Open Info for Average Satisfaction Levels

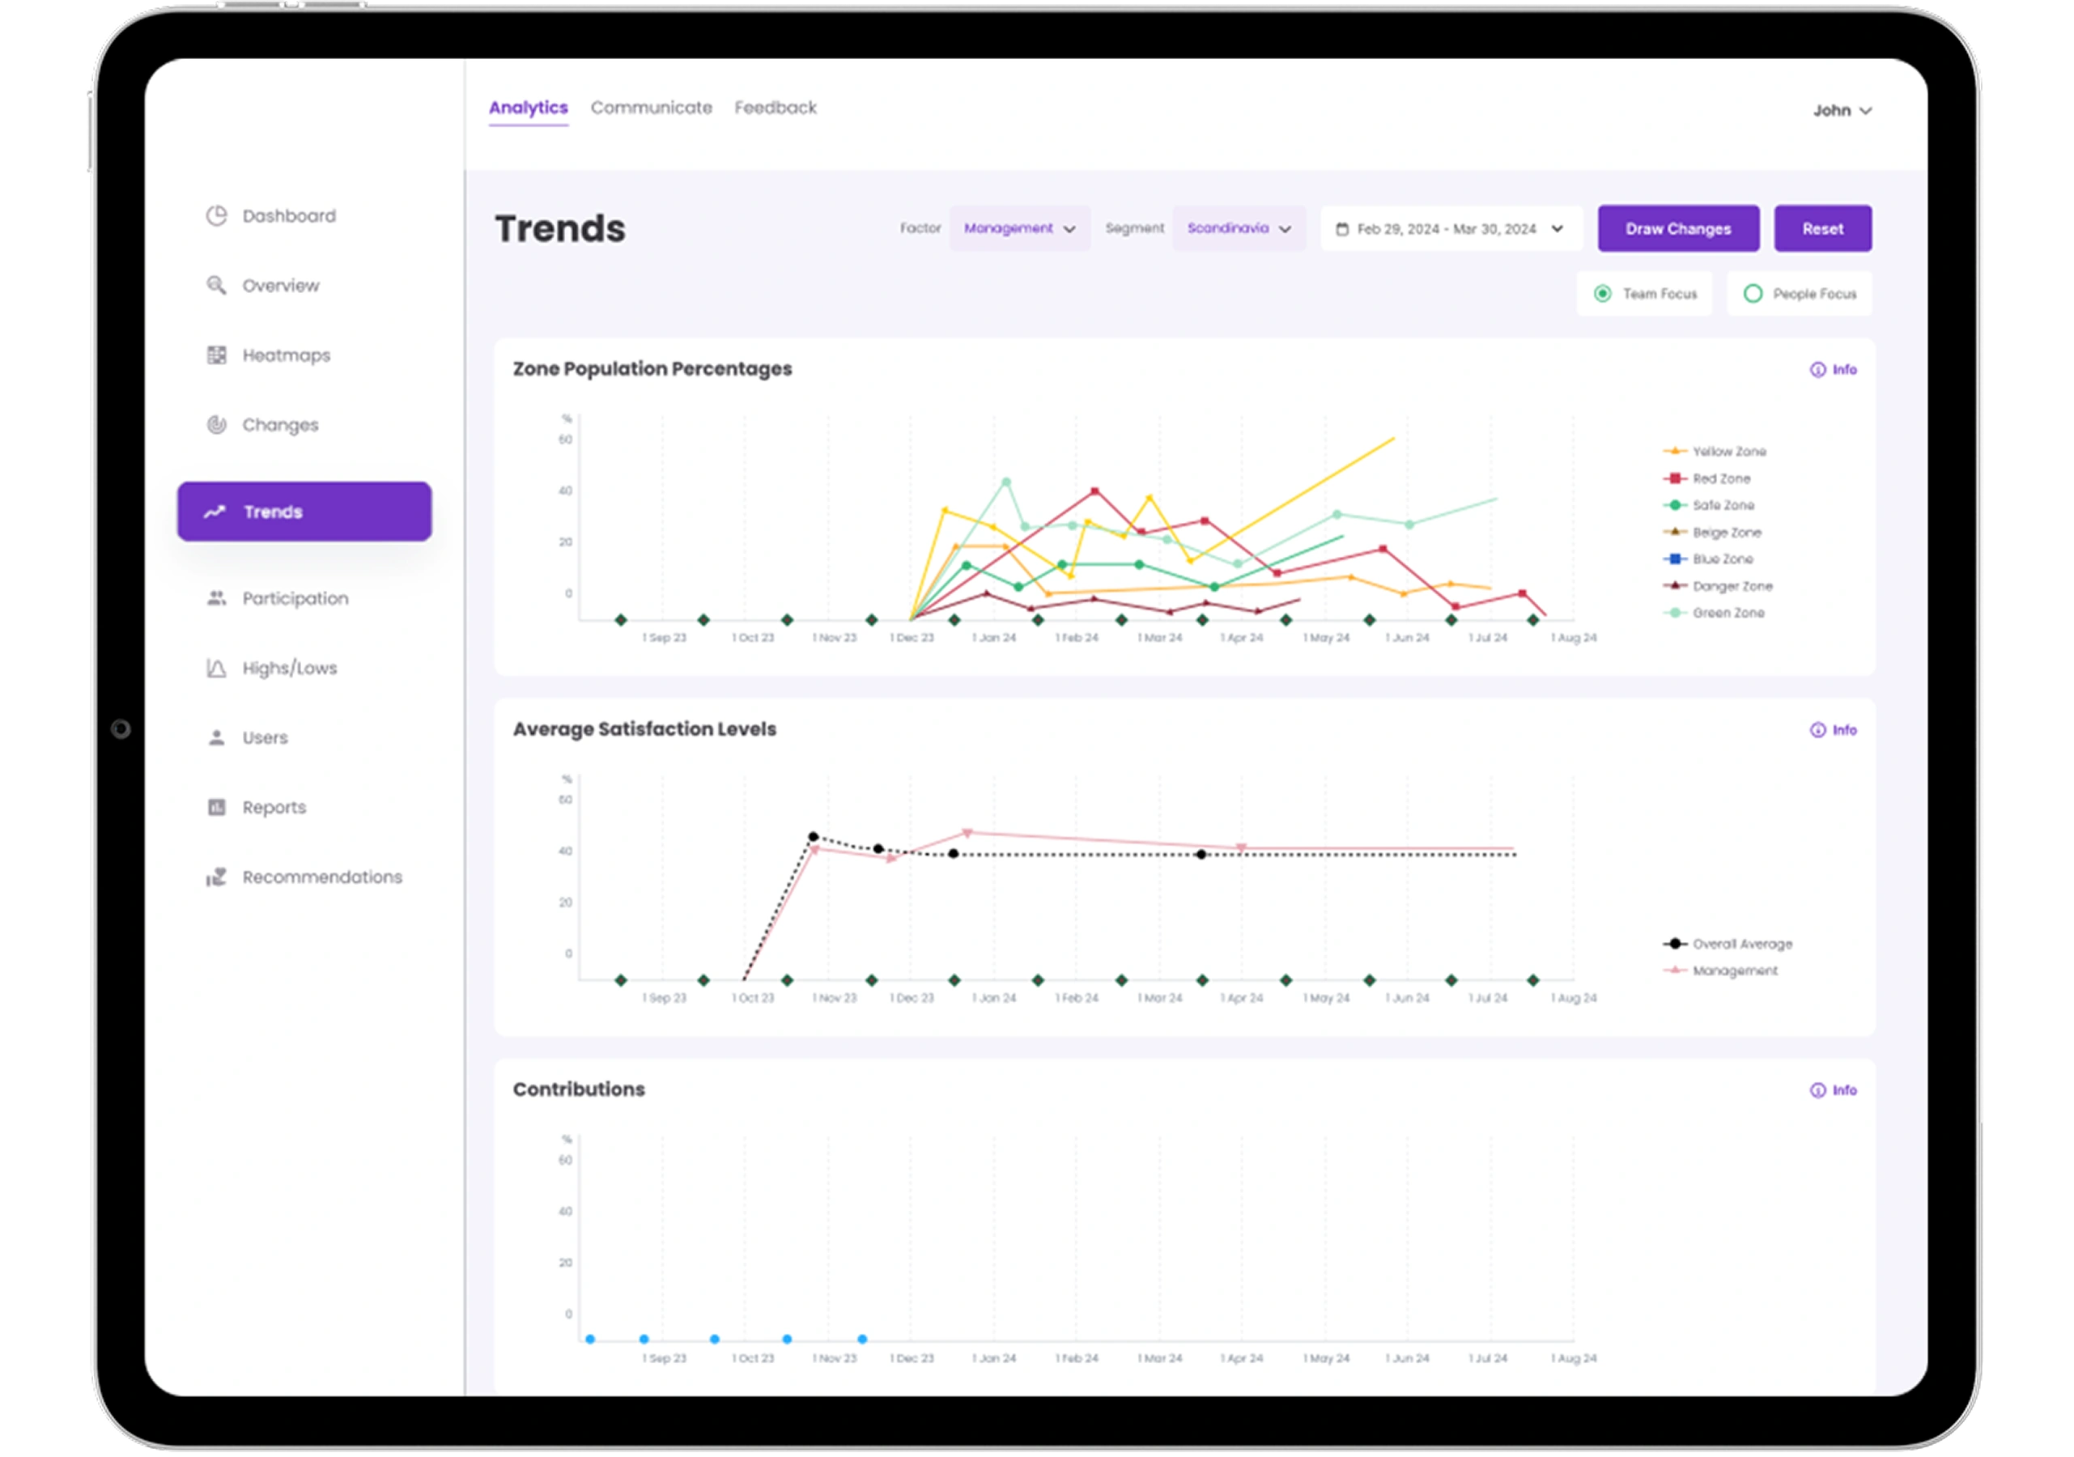(x=1834, y=730)
